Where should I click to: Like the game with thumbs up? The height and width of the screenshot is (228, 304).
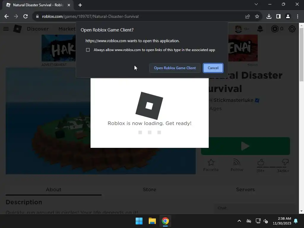coord(261,162)
